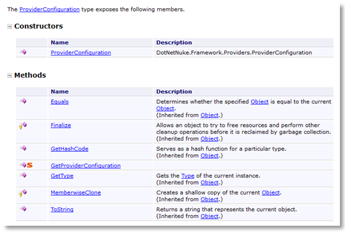Open the ToString method link
Image resolution: width=345 pixels, height=234 pixels.
pyautogui.click(x=62, y=209)
